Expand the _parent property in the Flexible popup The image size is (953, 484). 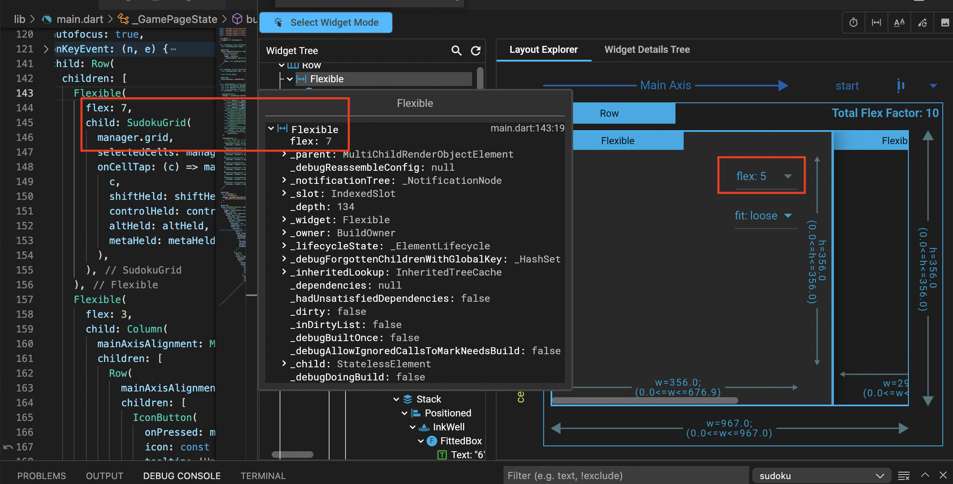pyautogui.click(x=284, y=154)
